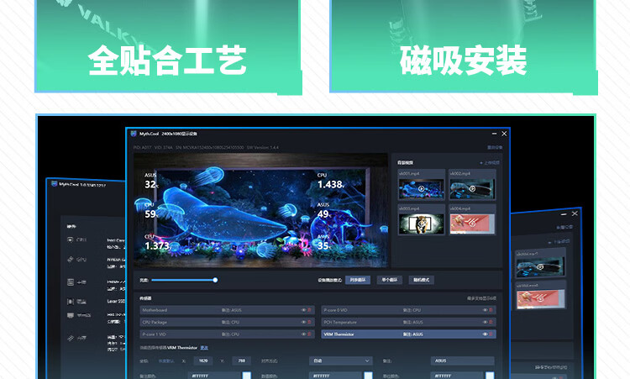Viewport: 630px width, 379px height.
Task: Click the CPU 1.438 voltage readout on the preview
Action: point(331,182)
